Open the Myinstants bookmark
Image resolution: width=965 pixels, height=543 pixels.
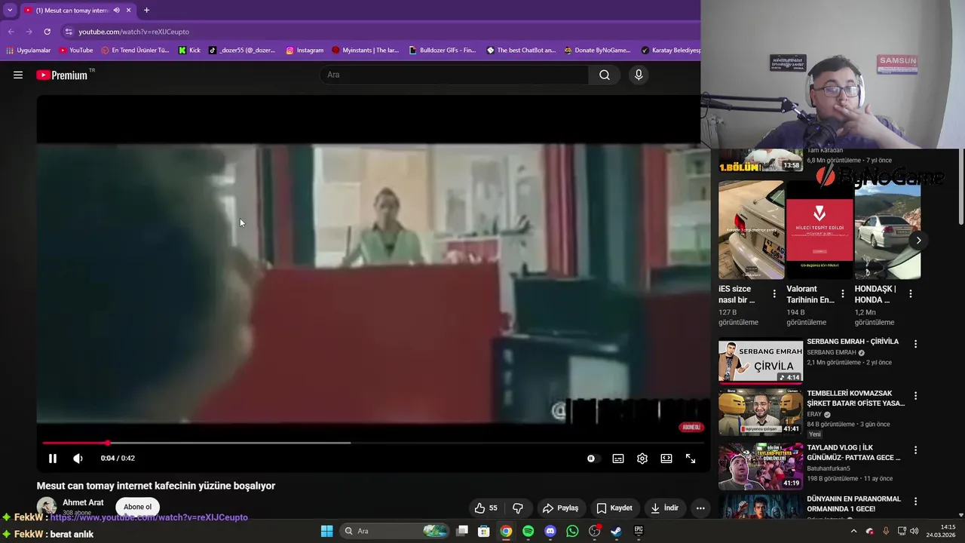(x=365, y=51)
